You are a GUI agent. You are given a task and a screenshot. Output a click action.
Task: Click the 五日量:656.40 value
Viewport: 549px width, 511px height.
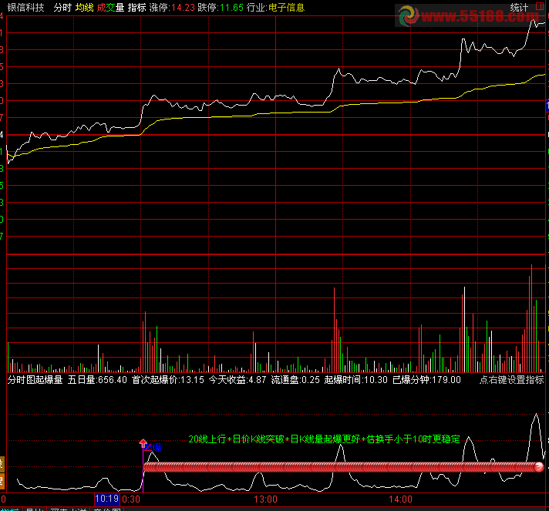coord(97,380)
